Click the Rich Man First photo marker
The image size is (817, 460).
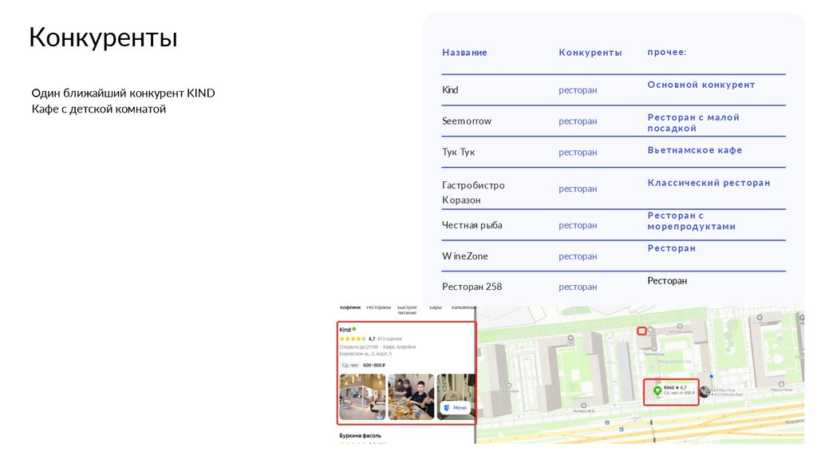click(x=705, y=391)
